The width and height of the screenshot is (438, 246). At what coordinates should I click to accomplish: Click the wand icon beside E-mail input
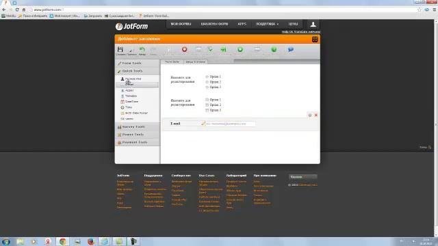tap(203, 123)
